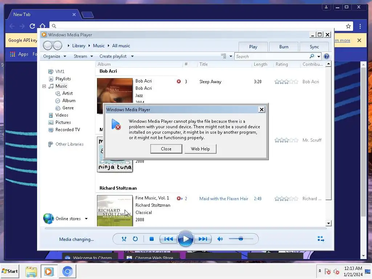Rate Maid with the Flaxen Hair stars
The width and height of the screenshot is (372, 279).
[x=286, y=199]
